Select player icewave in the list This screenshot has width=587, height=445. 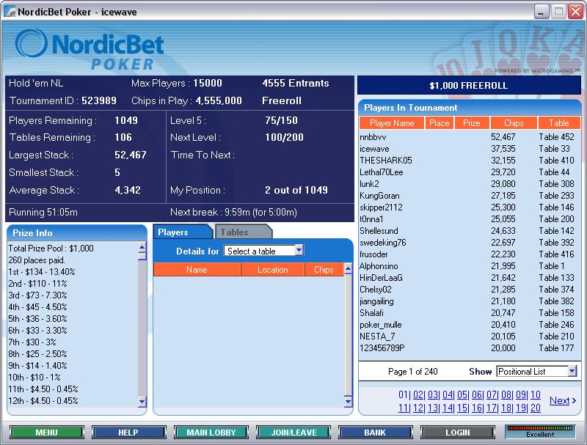pos(470,149)
